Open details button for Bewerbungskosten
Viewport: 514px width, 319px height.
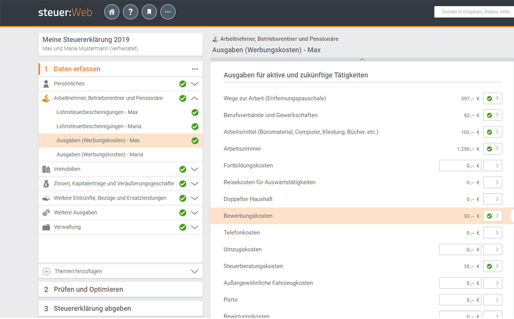pyautogui.click(x=493, y=216)
